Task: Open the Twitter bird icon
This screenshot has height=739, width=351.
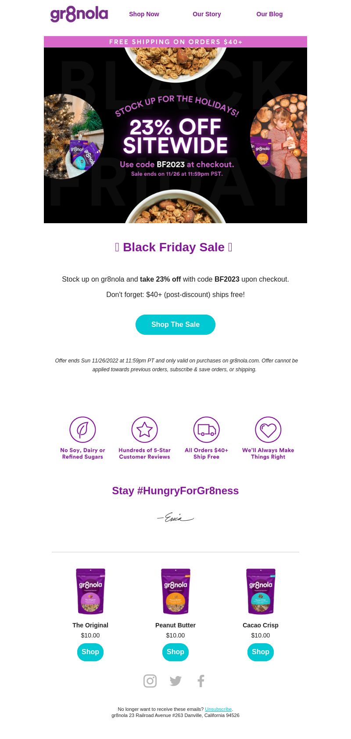Action: point(175,681)
